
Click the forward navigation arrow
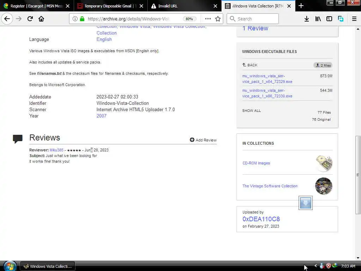click(19, 19)
